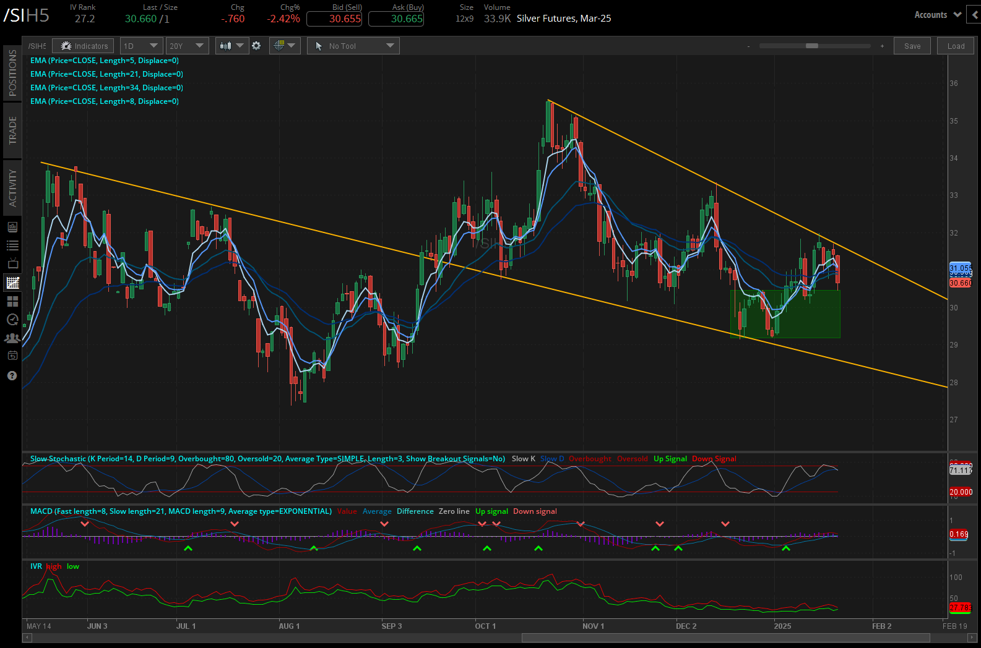This screenshot has height=648, width=981.
Task: Open the clock history icon in sidebar
Action: coord(12,319)
